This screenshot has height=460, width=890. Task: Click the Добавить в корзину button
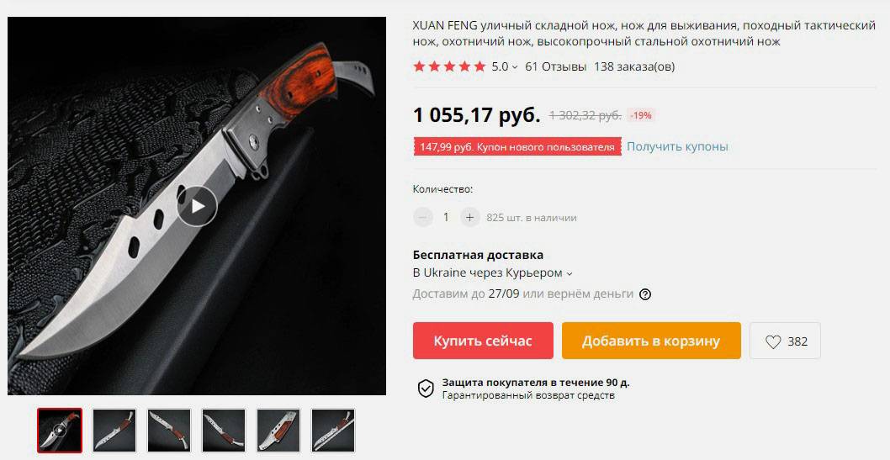(x=651, y=341)
